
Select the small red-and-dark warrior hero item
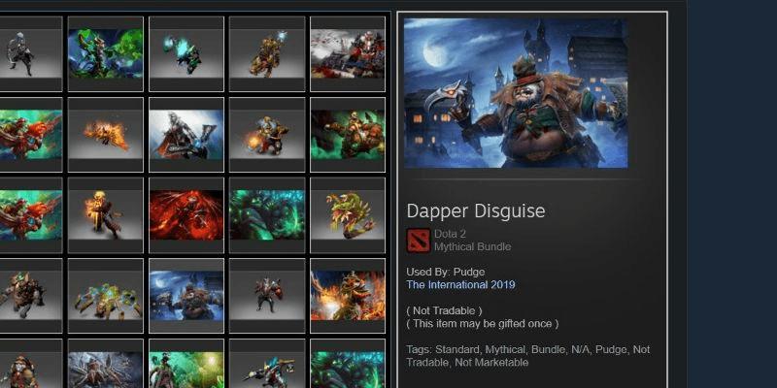click(x=267, y=296)
